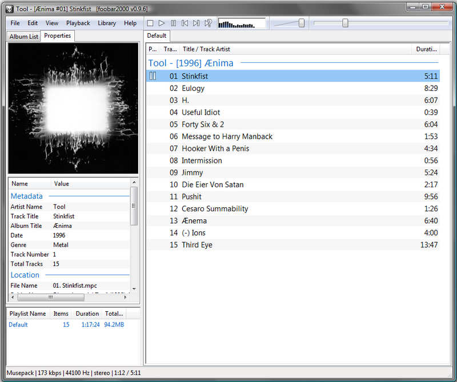Image resolution: width=457 pixels, height=382 pixels.
Task: Click the Artist Name property row
Action: tap(69, 207)
